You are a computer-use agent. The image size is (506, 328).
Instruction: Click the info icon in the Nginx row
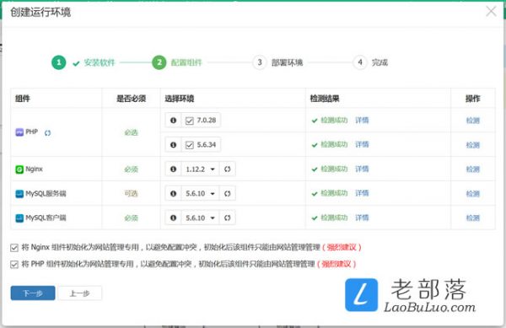pyautogui.click(x=173, y=169)
